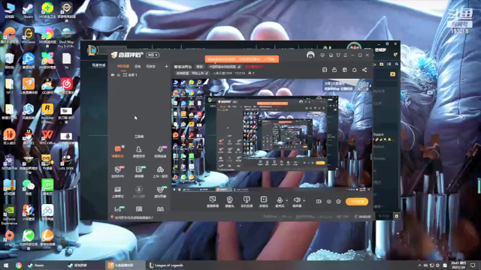Open the Windows notification center icon

click(x=473, y=265)
